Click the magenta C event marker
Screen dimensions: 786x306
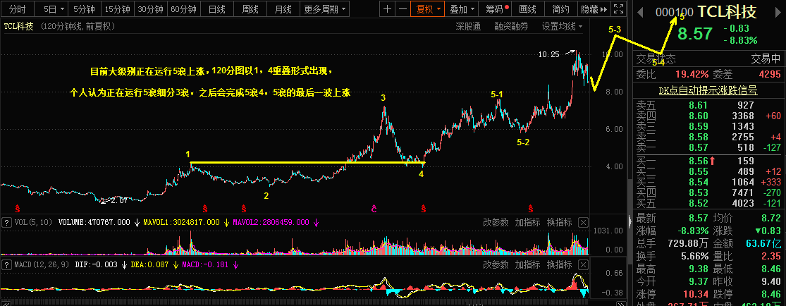coord(374,208)
